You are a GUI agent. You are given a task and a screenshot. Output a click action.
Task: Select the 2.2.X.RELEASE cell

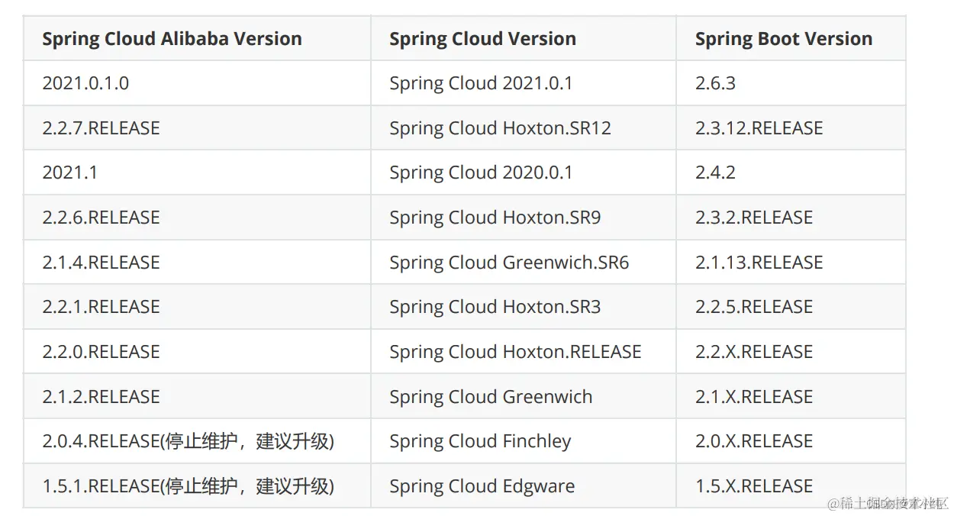coord(791,351)
